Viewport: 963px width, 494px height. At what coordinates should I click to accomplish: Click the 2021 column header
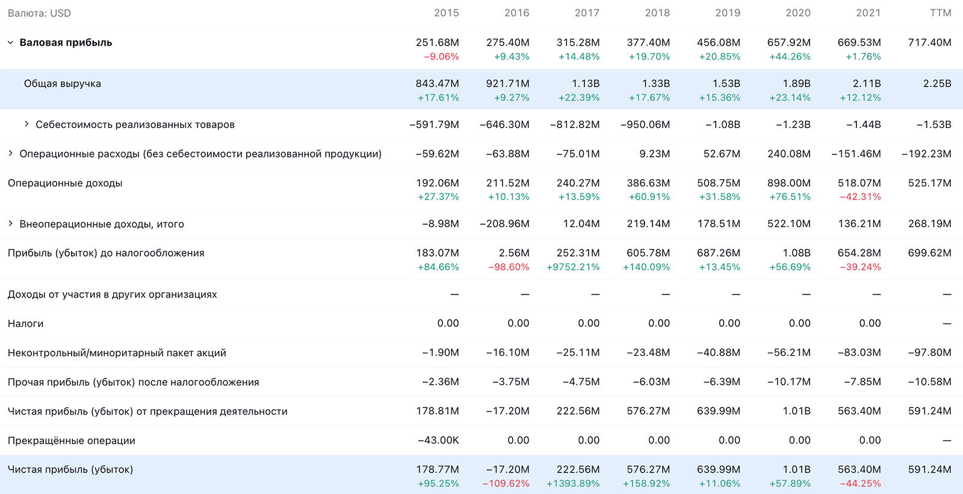point(869,13)
